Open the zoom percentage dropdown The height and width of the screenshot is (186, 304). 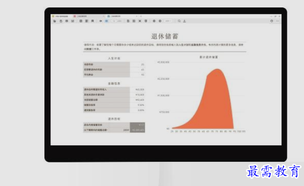pyautogui.click(x=168, y=21)
